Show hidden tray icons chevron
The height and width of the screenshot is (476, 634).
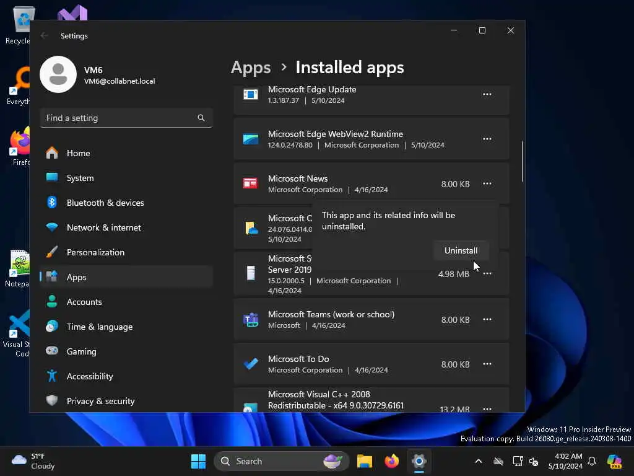(x=479, y=461)
